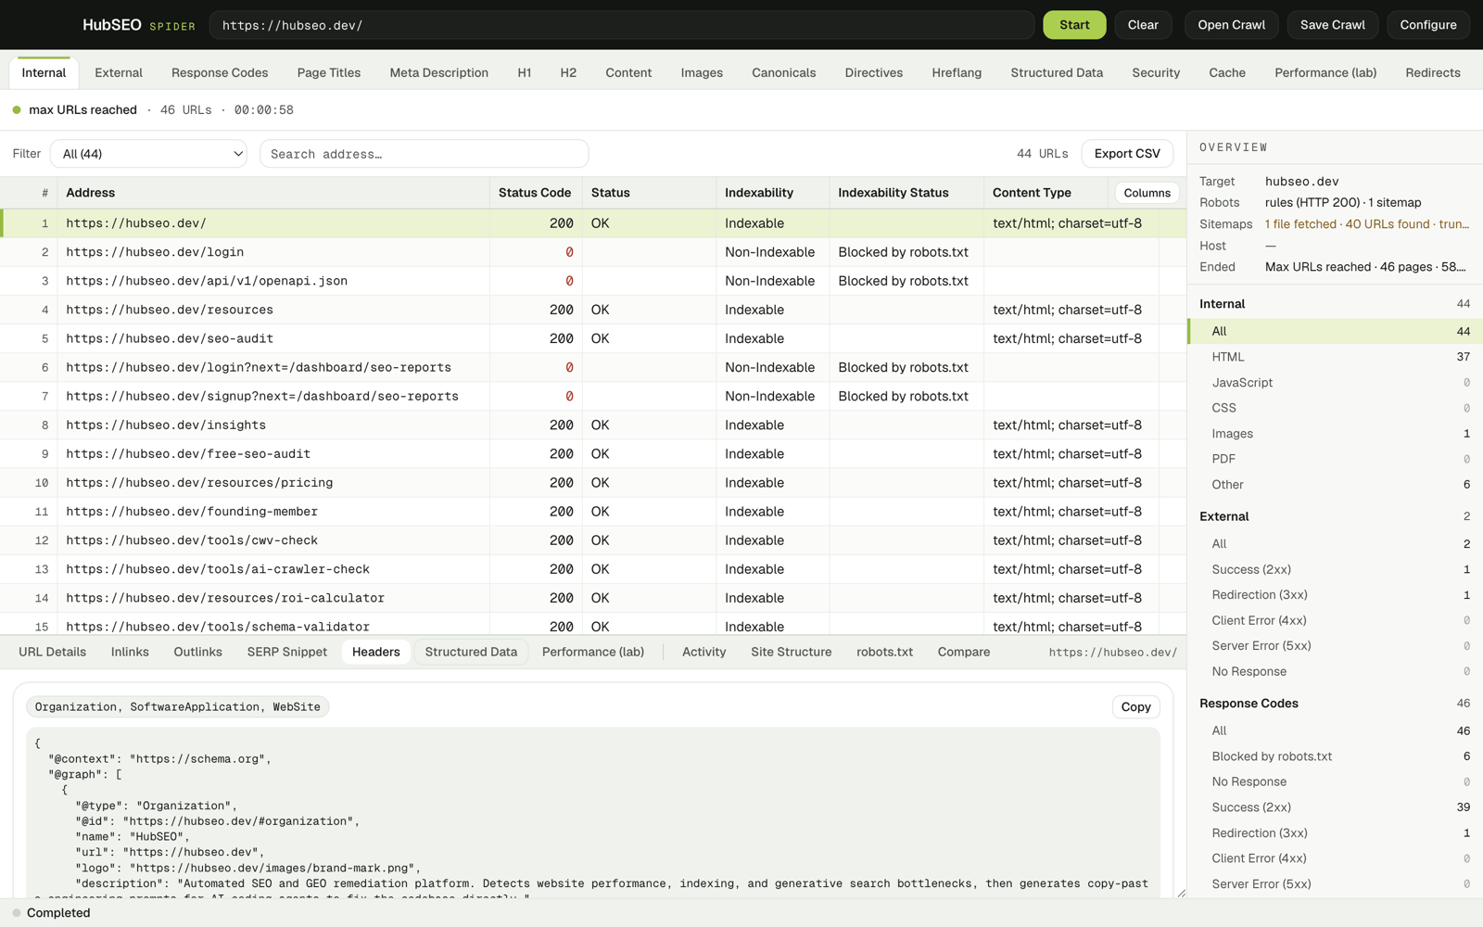Select the https://hubseo.dev/seo-audit row

tap(593, 338)
